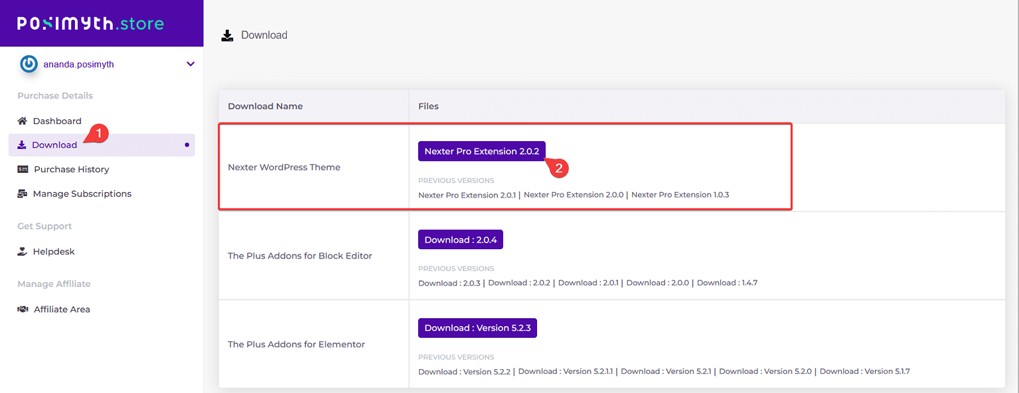Click the Helpdesk hand icon
This screenshot has height=393, width=1019.
(x=23, y=252)
